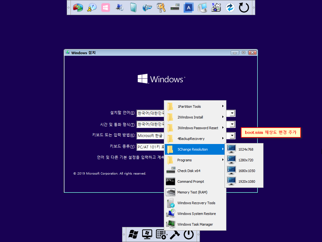Launch Command Prompt from the menu
This screenshot has height=242, width=322.
(x=195, y=181)
